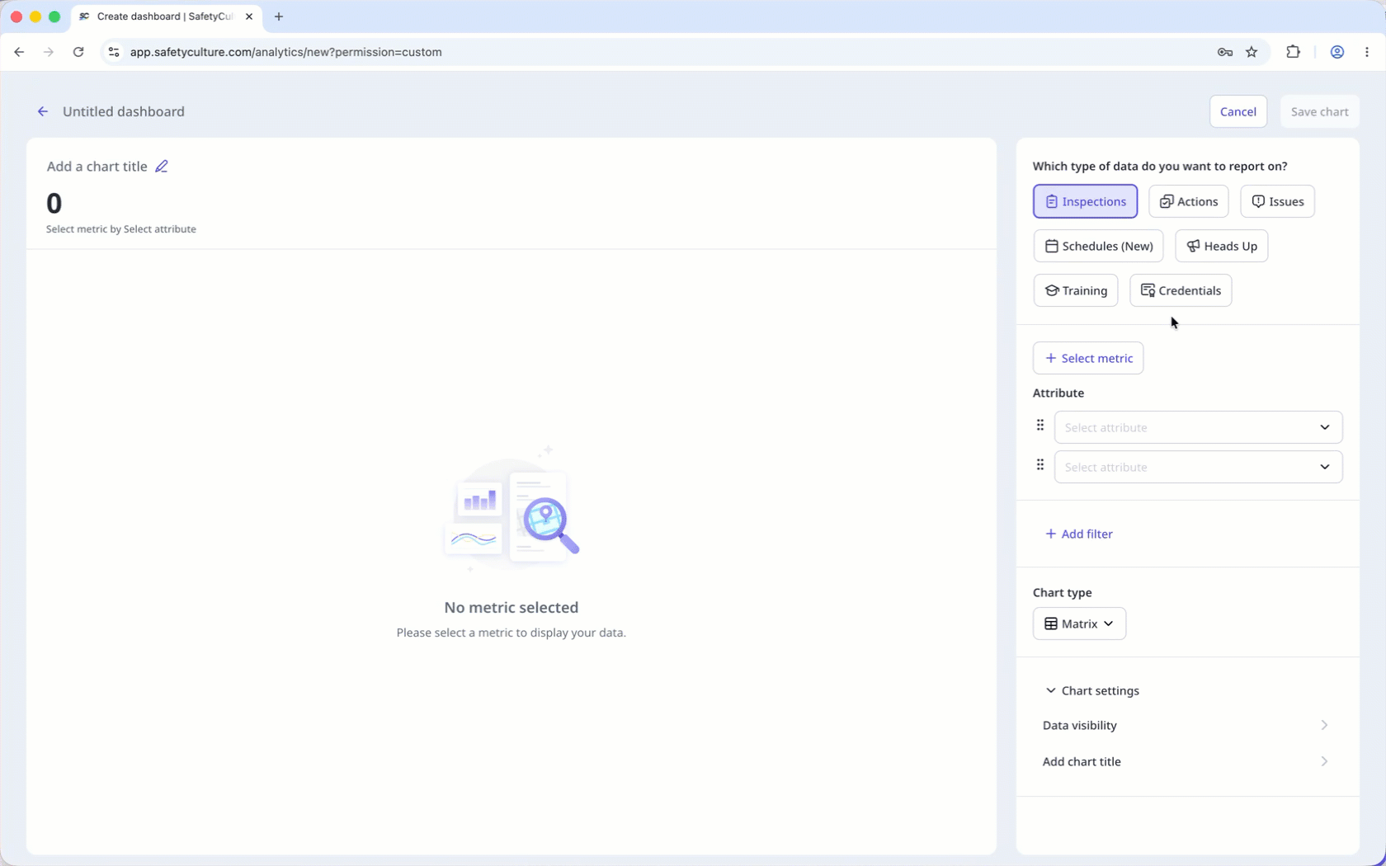Viewport: 1386px width, 866px height.
Task: Select the Credentials data type
Action: click(1181, 290)
